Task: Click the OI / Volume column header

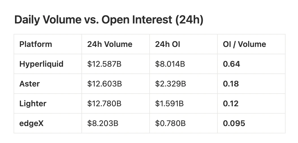Action: click(244, 44)
